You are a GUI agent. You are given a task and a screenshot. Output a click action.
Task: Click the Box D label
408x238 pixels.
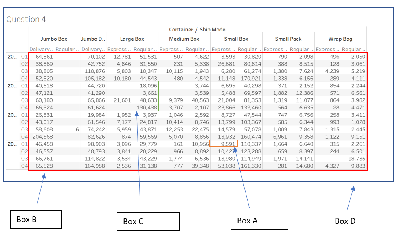click(x=357, y=221)
